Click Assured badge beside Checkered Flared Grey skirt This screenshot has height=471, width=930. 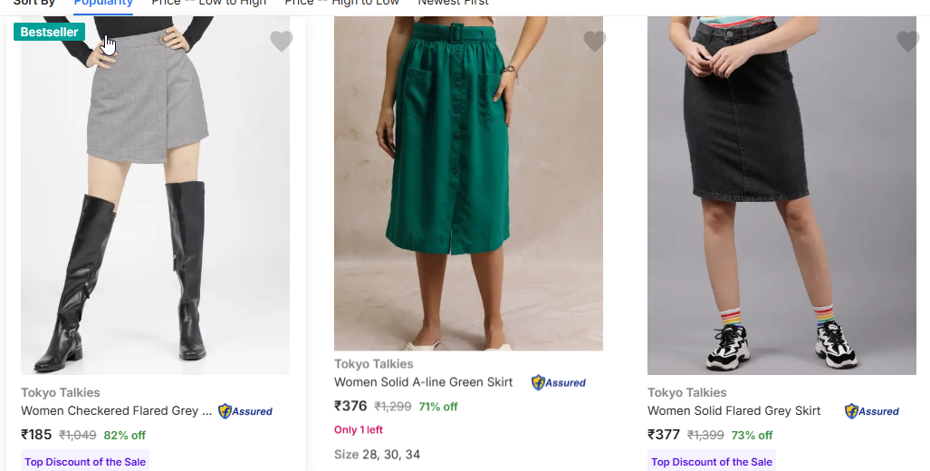(x=245, y=411)
